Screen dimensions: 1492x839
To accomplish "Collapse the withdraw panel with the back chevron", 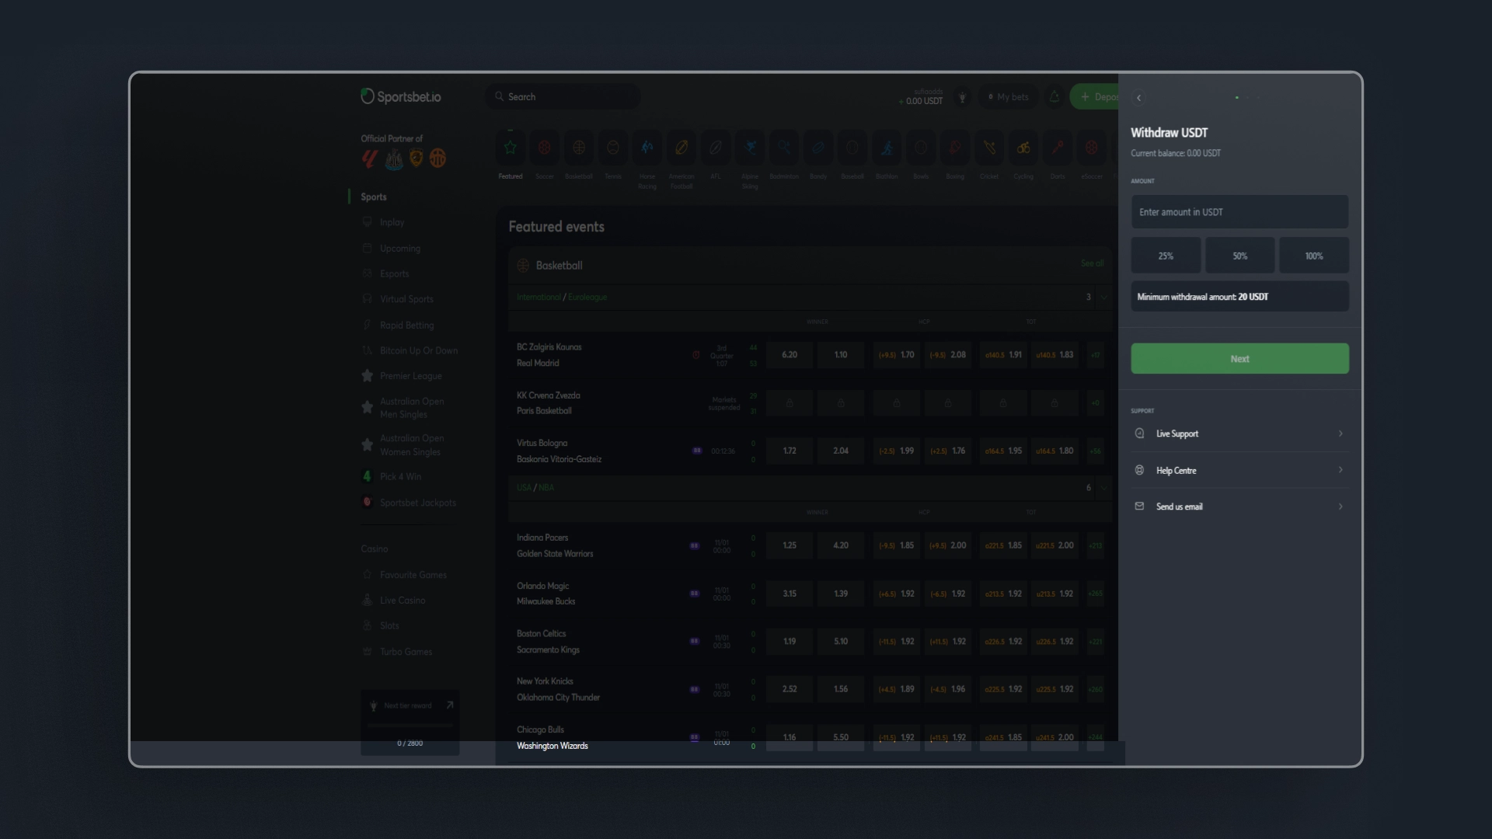I will tap(1138, 98).
